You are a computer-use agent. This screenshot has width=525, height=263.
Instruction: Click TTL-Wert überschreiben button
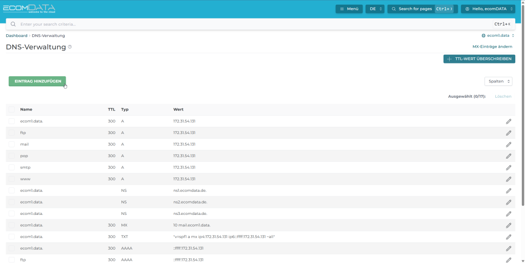click(479, 59)
